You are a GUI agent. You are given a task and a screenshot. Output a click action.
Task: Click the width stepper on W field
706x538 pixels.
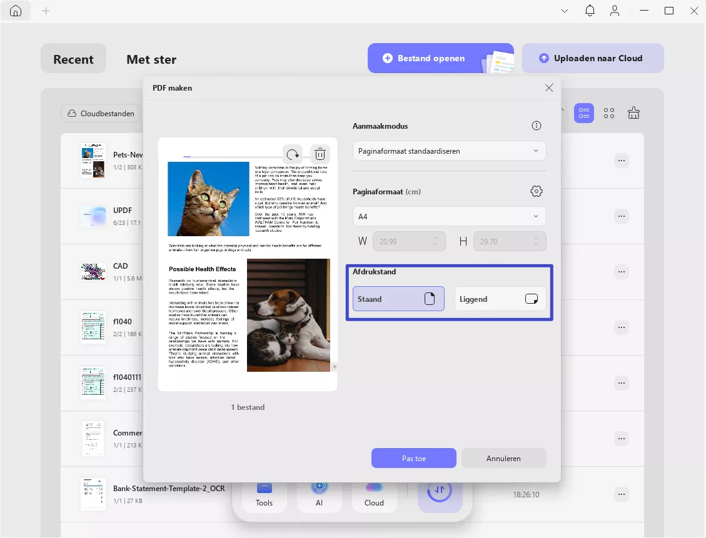(x=435, y=242)
